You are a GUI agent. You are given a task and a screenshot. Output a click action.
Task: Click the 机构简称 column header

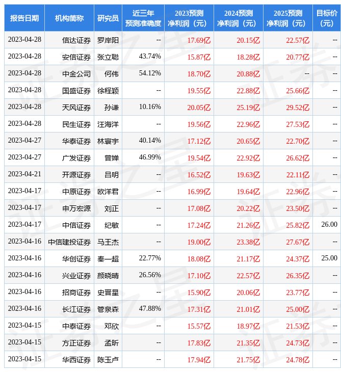pyautogui.click(x=69, y=18)
